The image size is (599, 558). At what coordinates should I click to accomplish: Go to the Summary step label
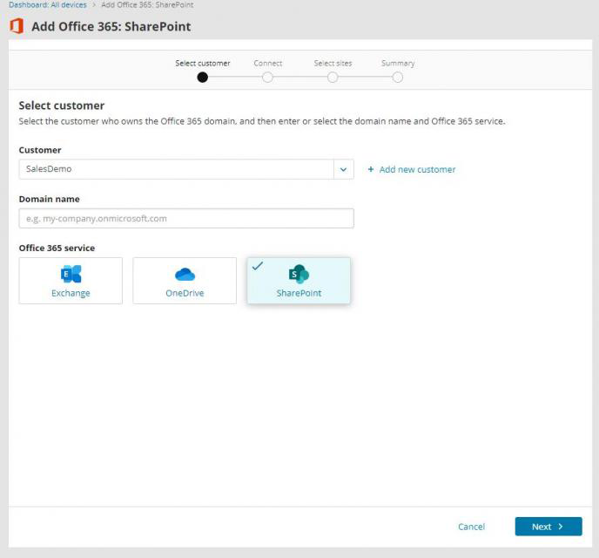click(x=397, y=64)
